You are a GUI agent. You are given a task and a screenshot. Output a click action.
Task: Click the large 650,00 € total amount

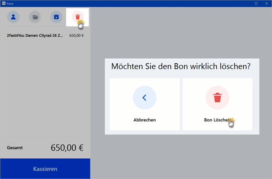click(67, 148)
